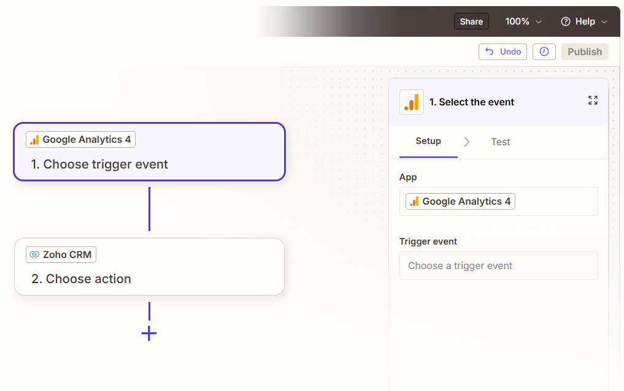Select the Choose trigger event step card

(149, 152)
